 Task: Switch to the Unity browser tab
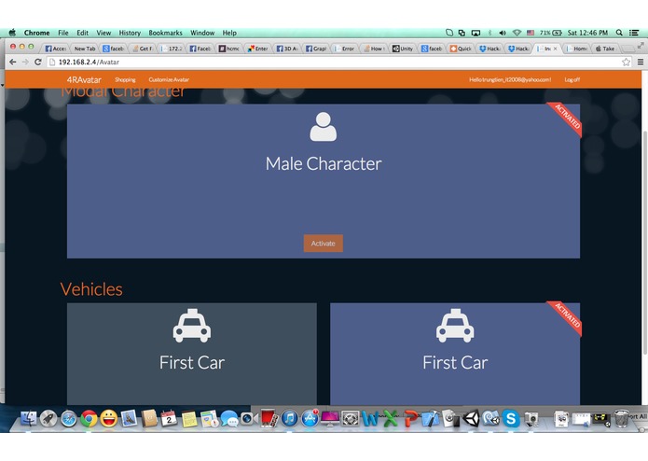pyautogui.click(x=403, y=49)
